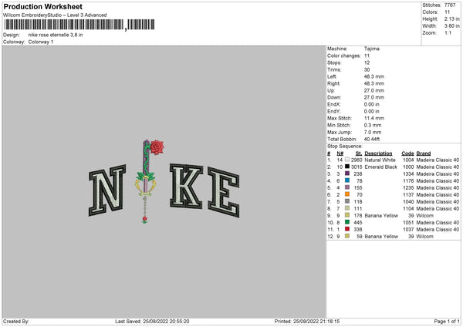
Task: Click the pale beige swatch for code 1104
Action: click(347, 208)
